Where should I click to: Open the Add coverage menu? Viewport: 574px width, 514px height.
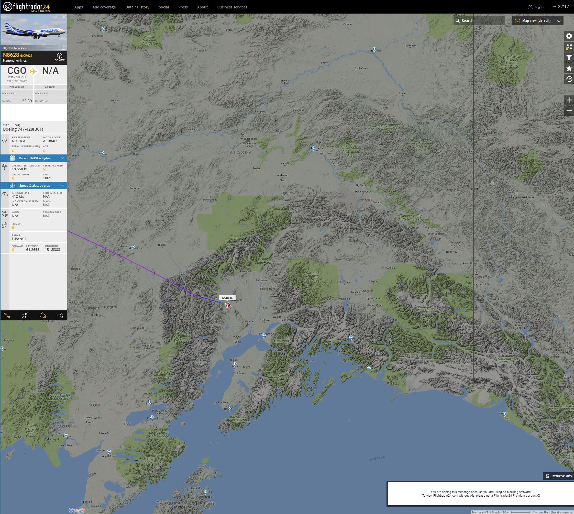104,7
